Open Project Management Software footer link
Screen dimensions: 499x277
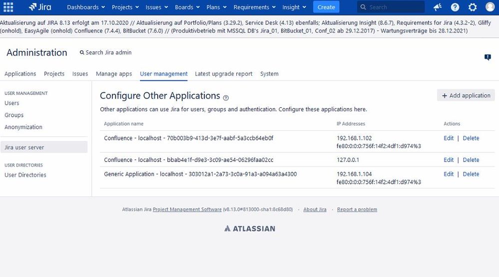187,209
